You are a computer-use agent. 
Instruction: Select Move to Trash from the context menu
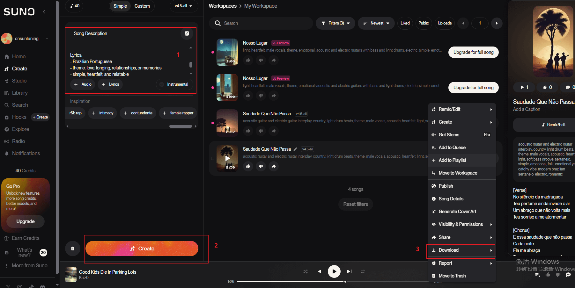452,276
